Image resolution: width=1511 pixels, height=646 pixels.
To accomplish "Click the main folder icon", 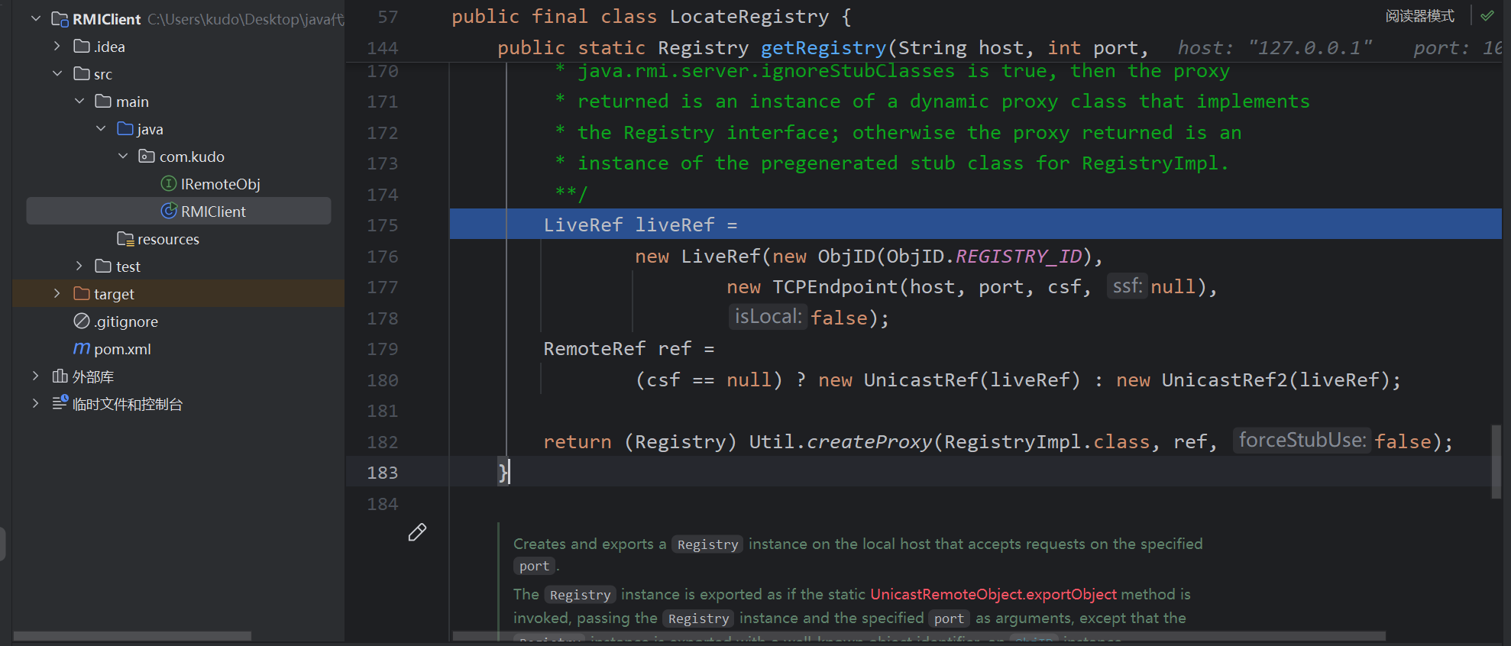I will coord(103,102).
